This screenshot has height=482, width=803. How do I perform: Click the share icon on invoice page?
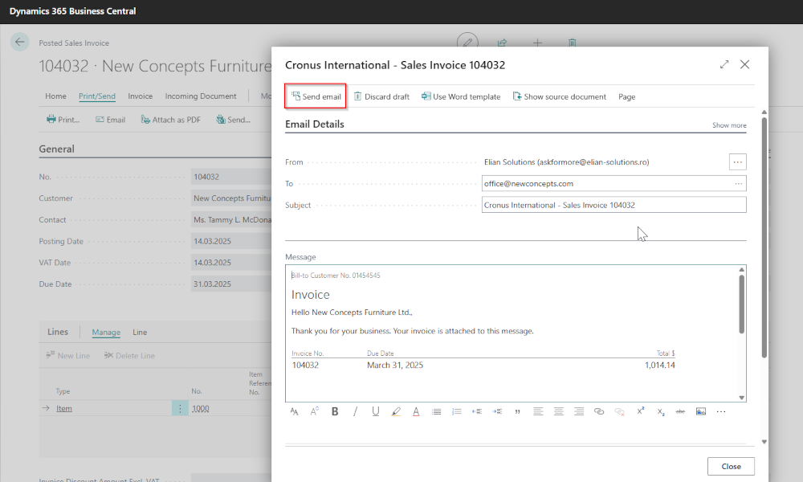pyautogui.click(x=503, y=43)
